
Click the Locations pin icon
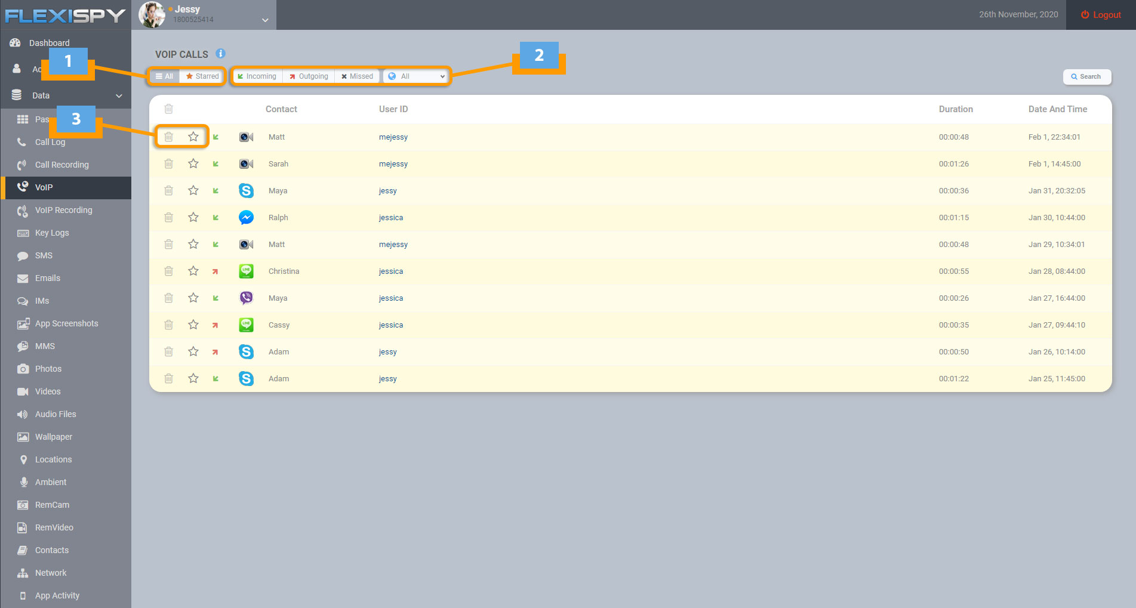click(23, 460)
